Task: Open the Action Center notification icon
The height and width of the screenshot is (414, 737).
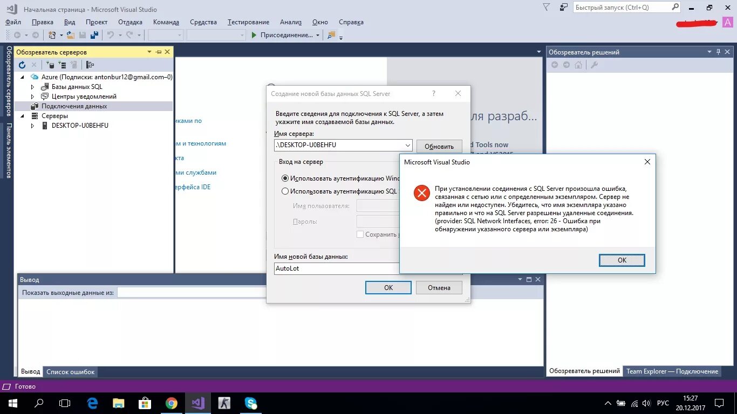Action: pyautogui.click(x=720, y=403)
